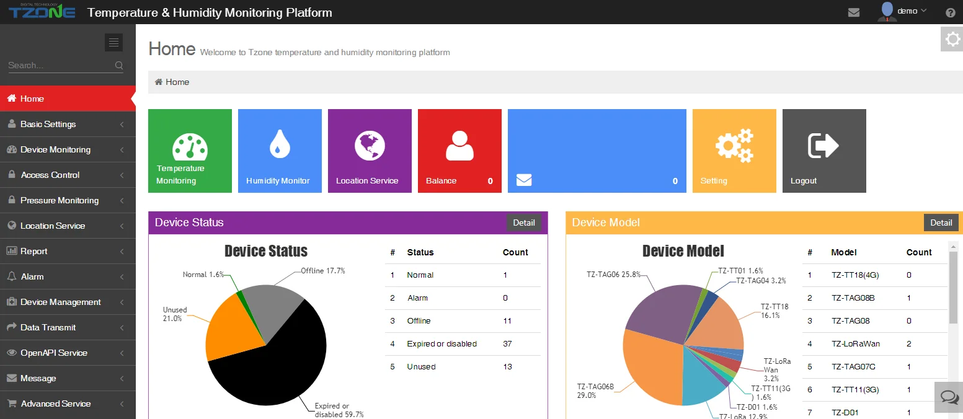Expand Message sidebar chevron

[122, 379]
